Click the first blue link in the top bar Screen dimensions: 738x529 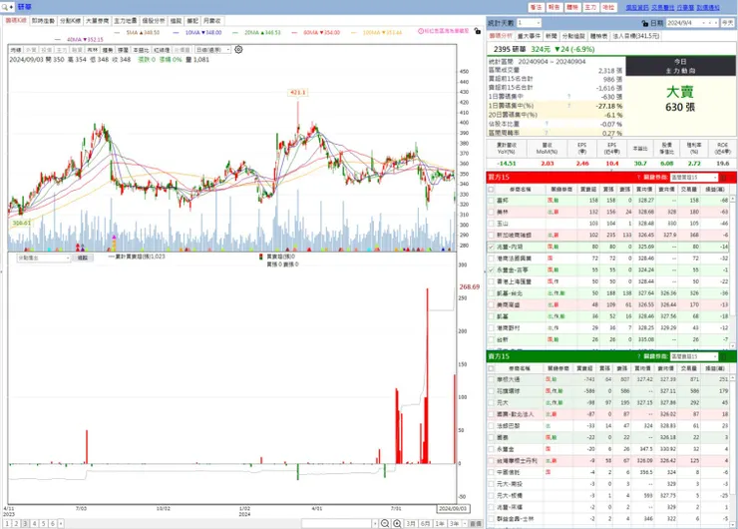[x=637, y=8]
